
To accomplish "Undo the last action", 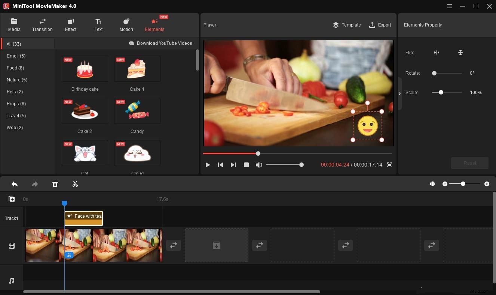I will point(15,184).
